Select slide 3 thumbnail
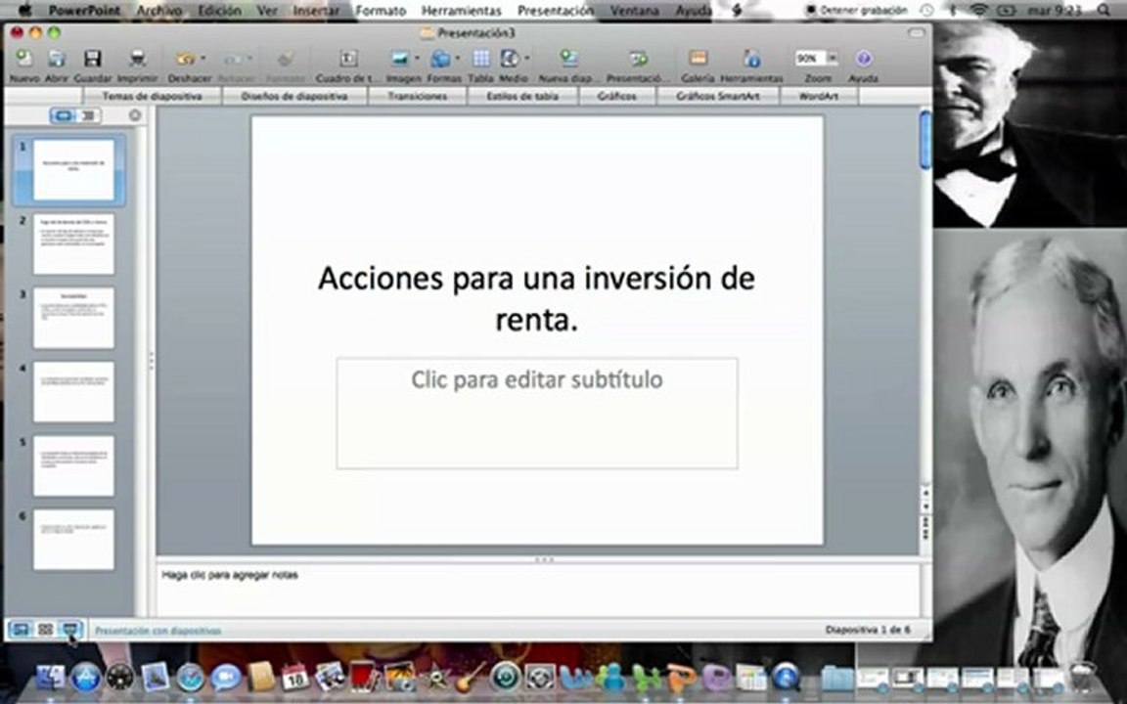The height and width of the screenshot is (704, 1127). pos(73,318)
